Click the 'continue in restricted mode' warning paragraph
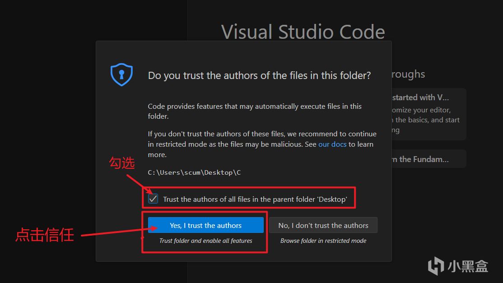The width and height of the screenshot is (503, 283). [x=262, y=144]
